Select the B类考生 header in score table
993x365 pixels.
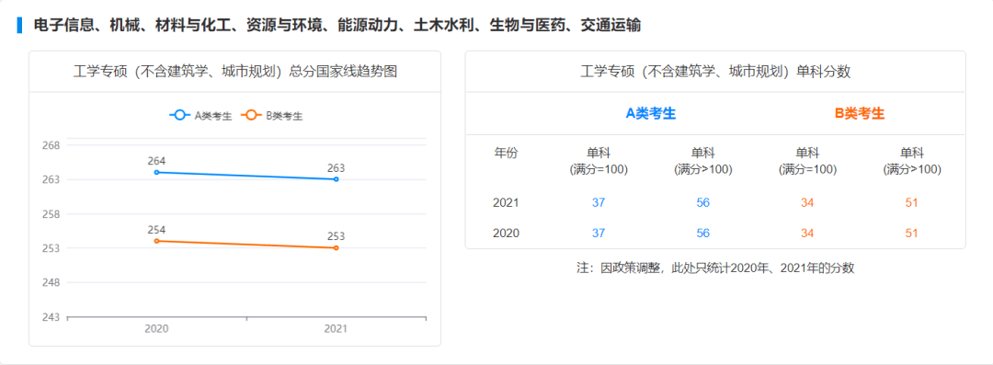click(x=860, y=114)
